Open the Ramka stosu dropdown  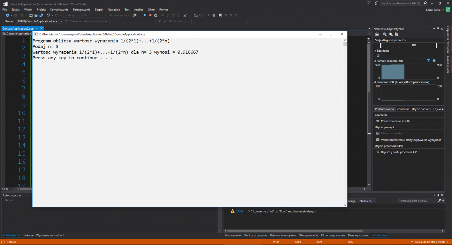219,21
